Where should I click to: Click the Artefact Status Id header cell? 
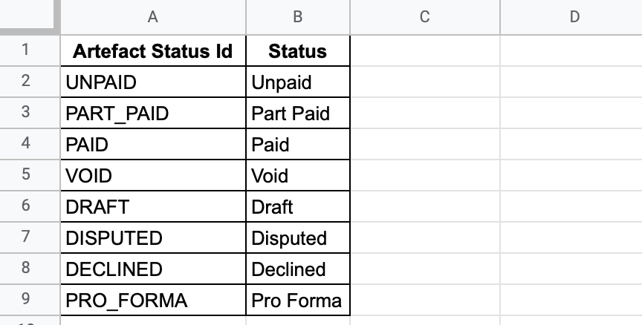tap(153, 50)
